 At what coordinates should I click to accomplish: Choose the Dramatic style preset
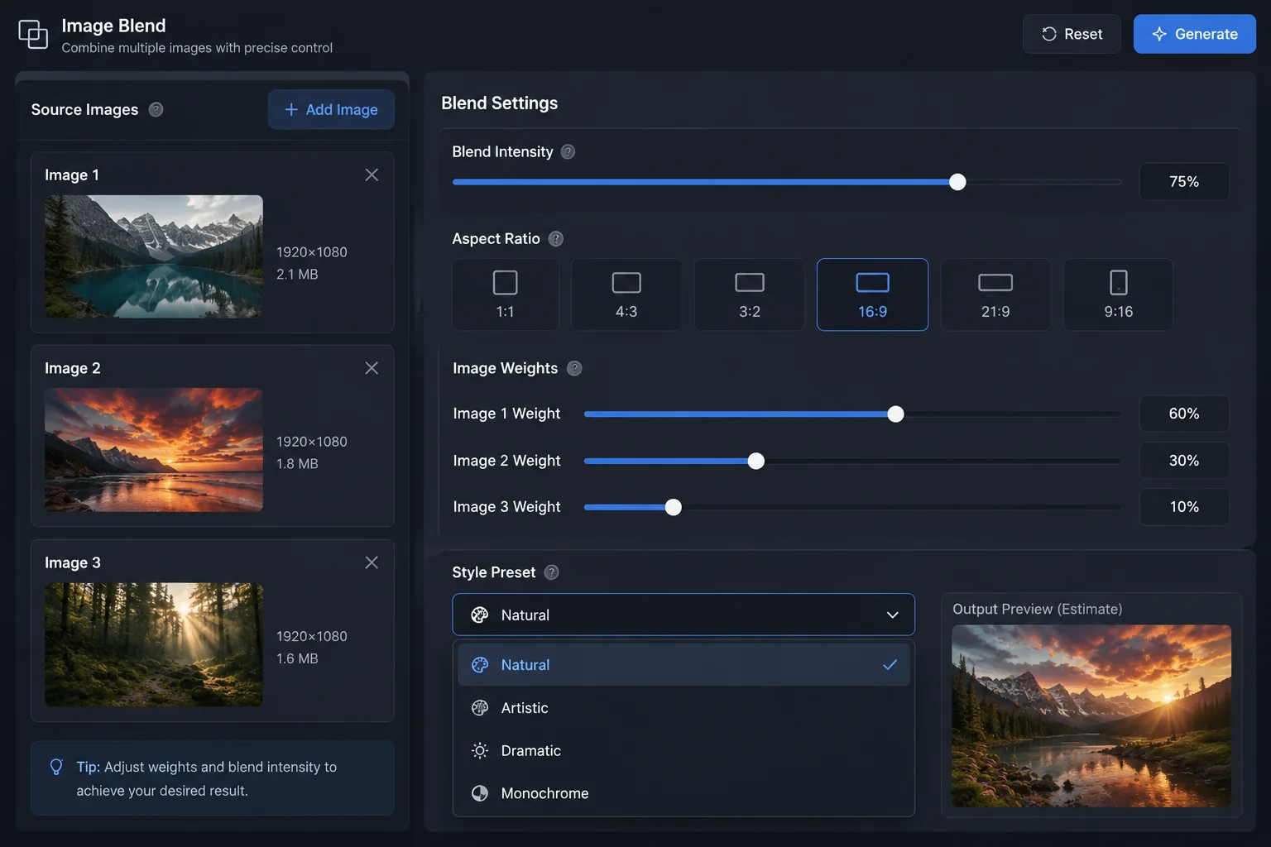click(683, 751)
